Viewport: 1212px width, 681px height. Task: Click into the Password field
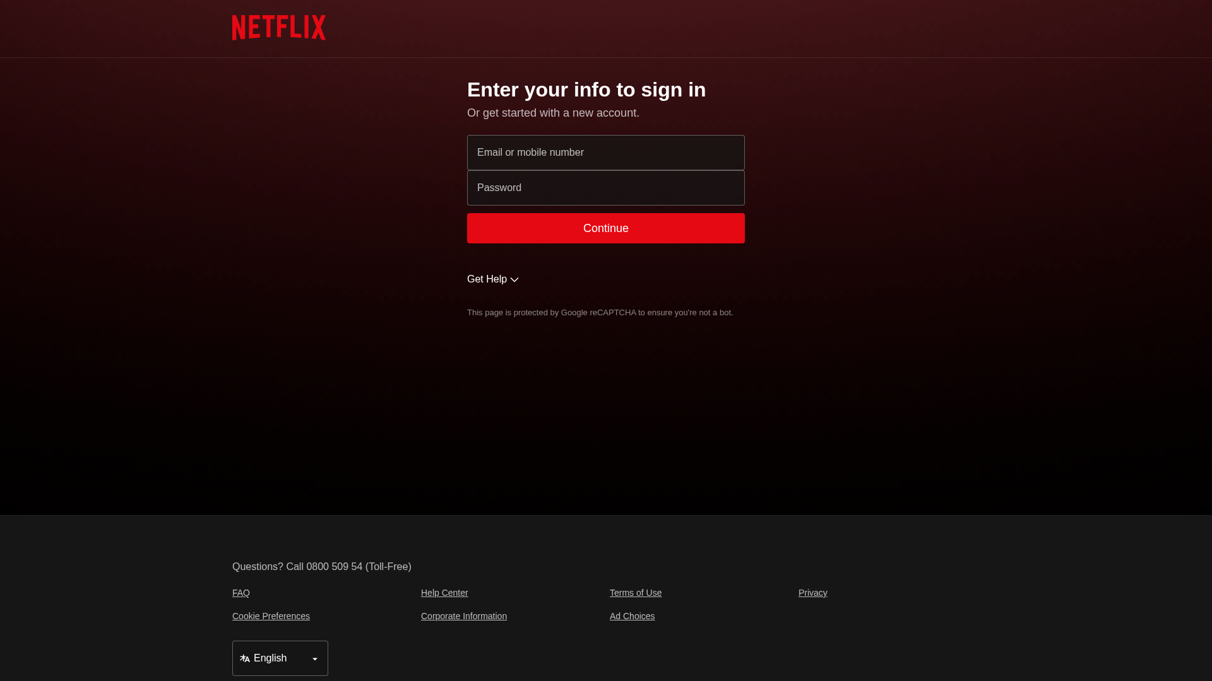pyautogui.click(x=606, y=188)
